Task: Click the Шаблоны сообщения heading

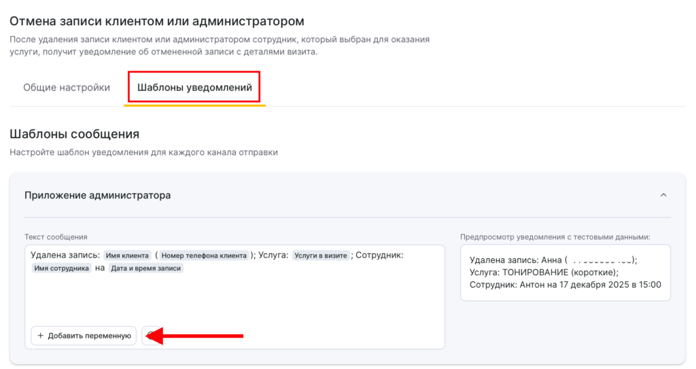Action: [74, 134]
